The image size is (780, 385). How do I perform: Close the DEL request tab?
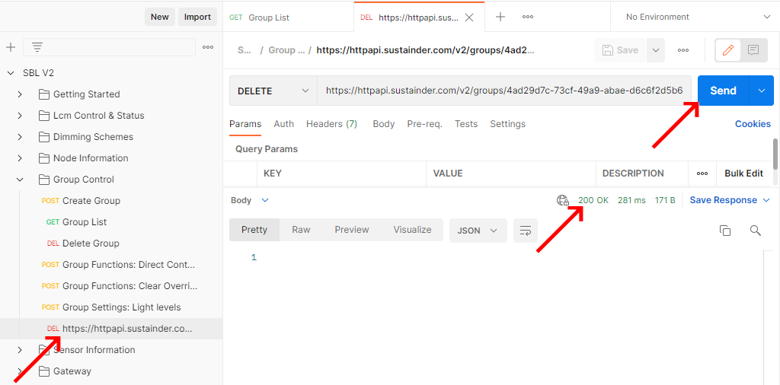coord(469,17)
